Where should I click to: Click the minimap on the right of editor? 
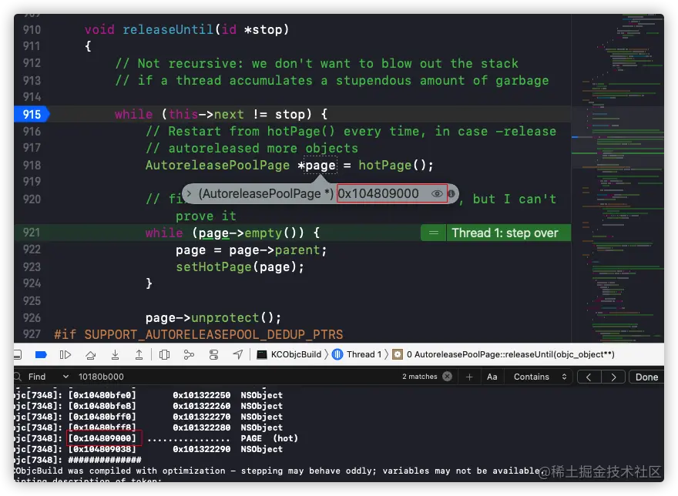[617, 178]
